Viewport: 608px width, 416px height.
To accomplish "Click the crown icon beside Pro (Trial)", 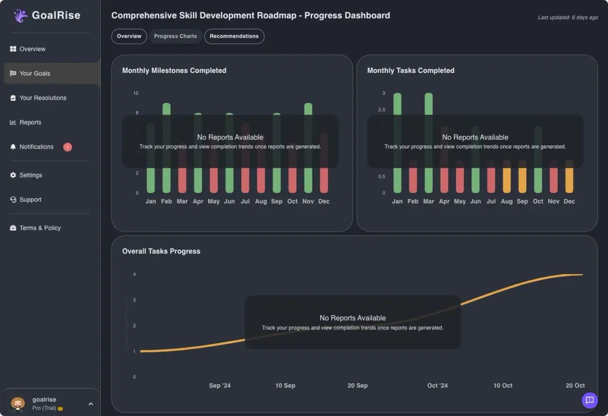I will coord(61,408).
